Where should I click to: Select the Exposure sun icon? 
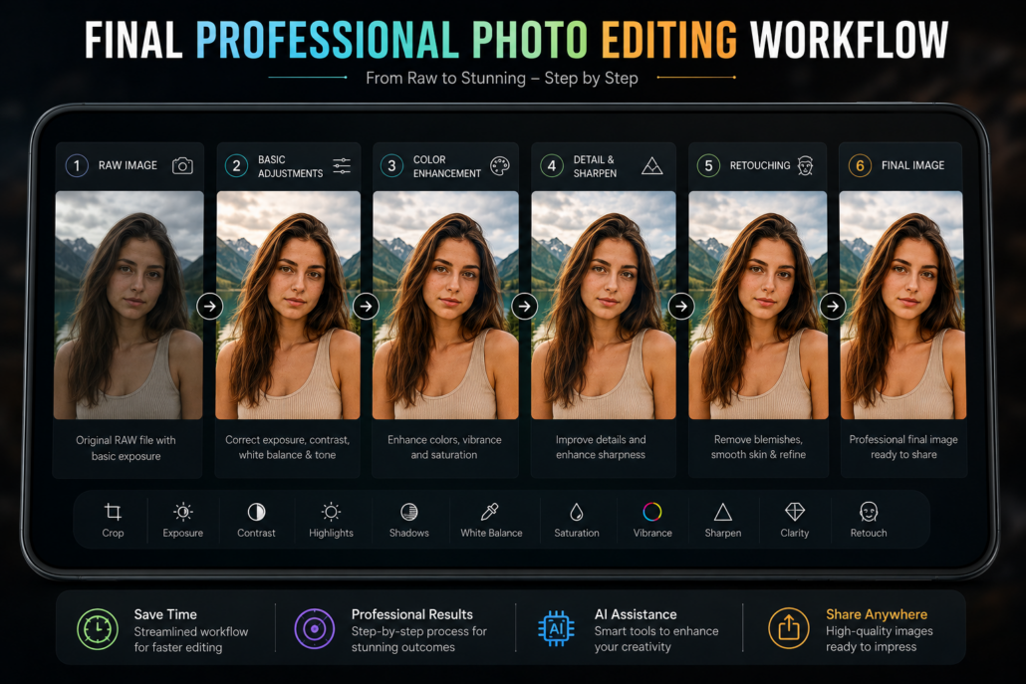coord(183,512)
